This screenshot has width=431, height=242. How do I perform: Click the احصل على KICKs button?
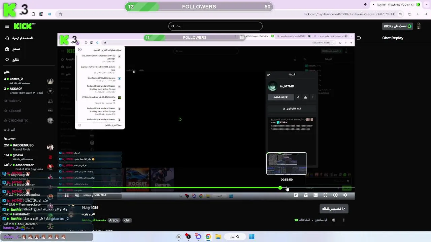click(x=398, y=26)
